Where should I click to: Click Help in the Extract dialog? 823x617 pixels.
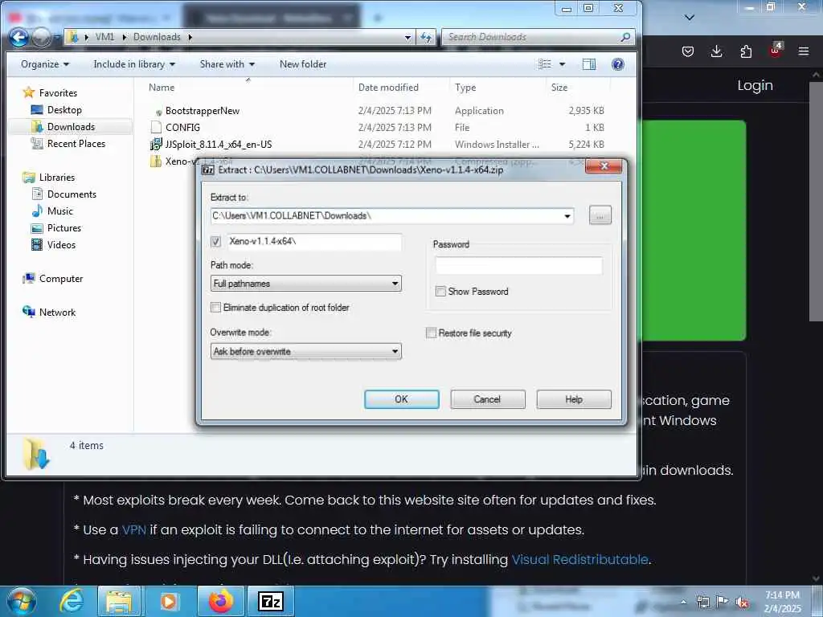(574, 399)
